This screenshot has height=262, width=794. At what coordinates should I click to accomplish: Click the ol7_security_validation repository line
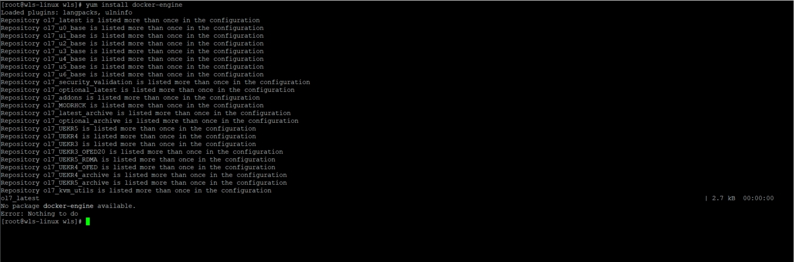point(155,82)
